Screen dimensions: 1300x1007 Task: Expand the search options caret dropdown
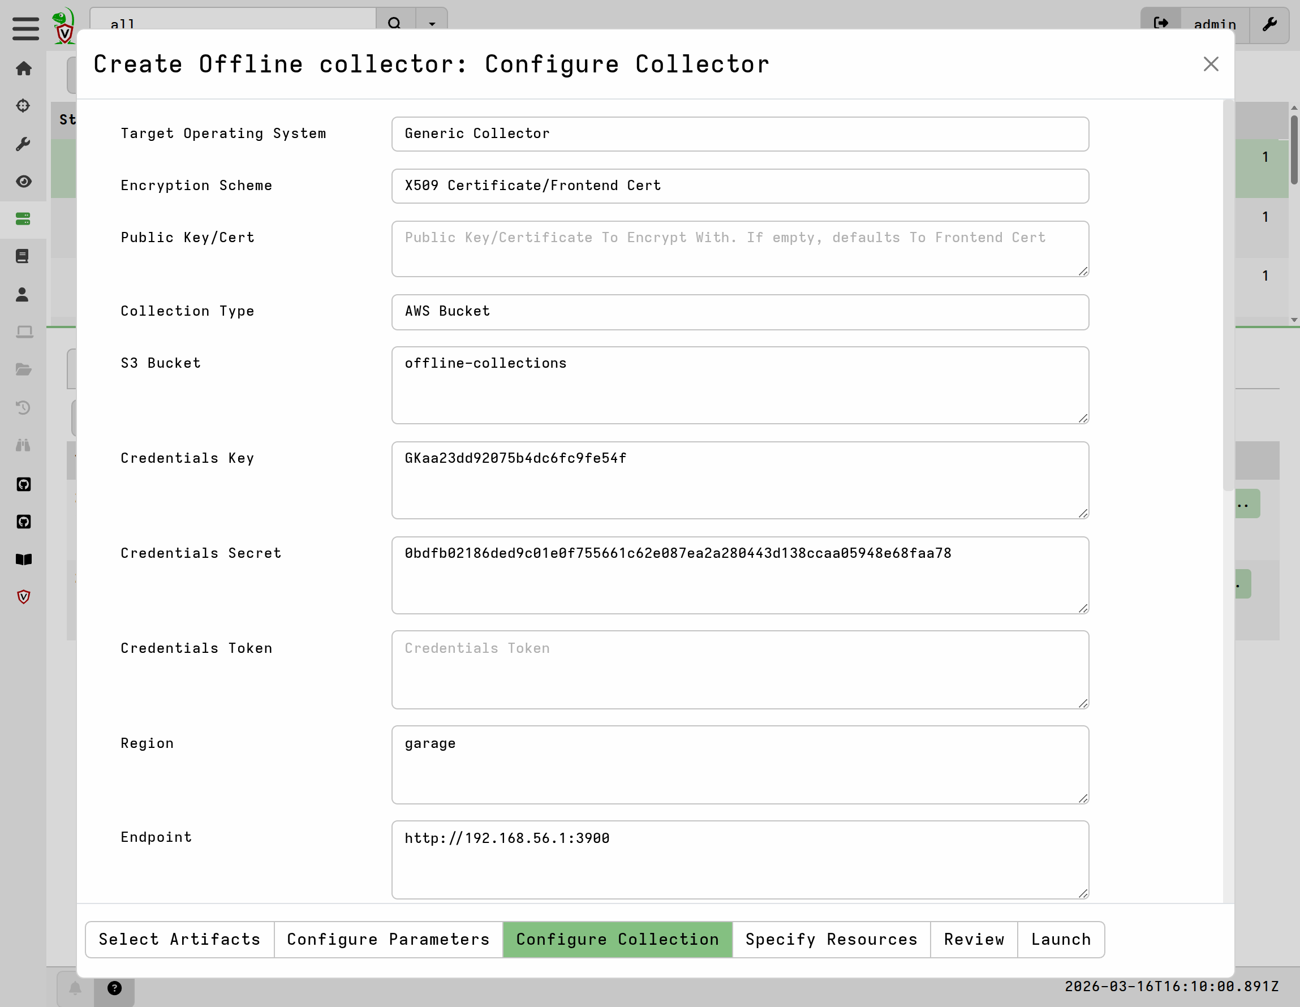(432, 24)
